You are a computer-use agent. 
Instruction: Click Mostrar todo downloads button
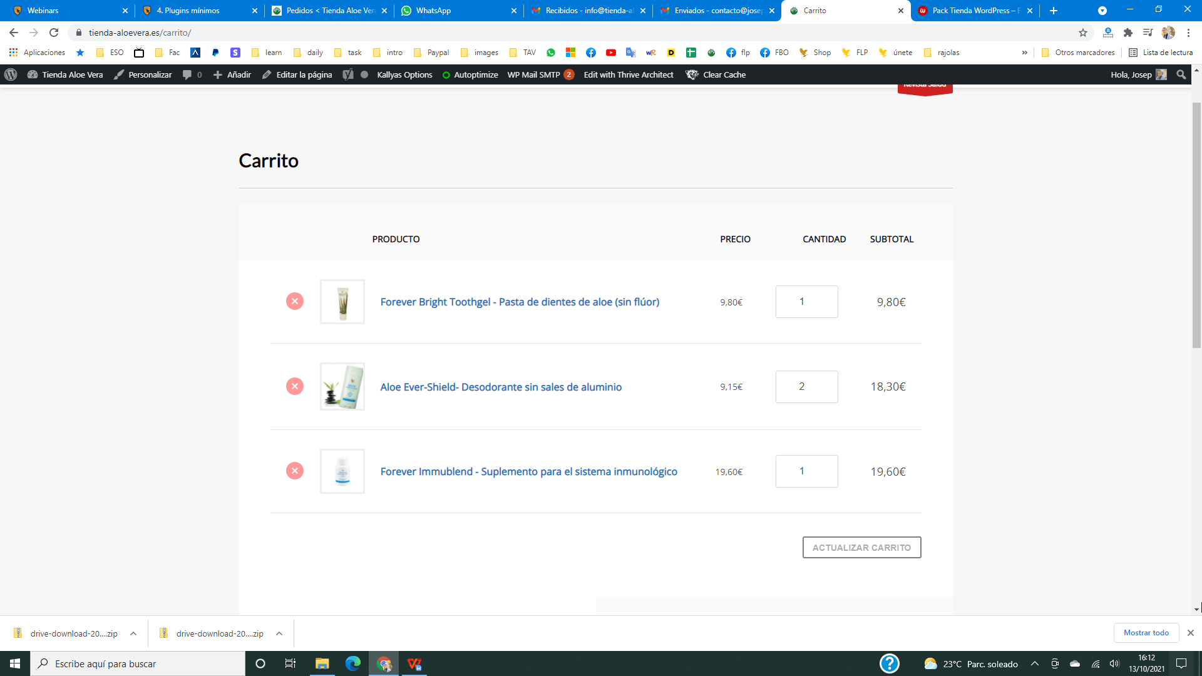1146,633
